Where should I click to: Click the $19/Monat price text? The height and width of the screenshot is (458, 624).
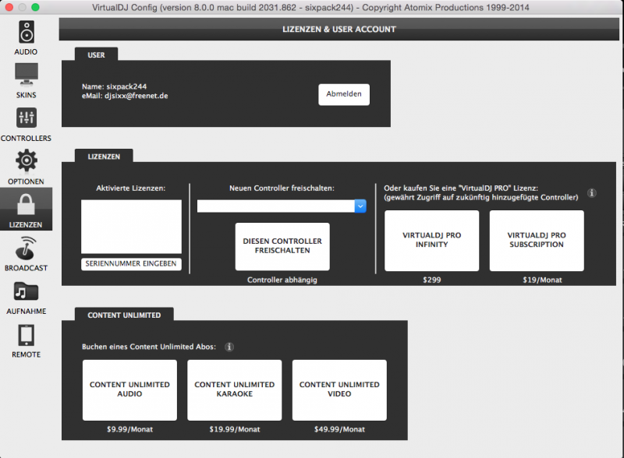[542, 280]
